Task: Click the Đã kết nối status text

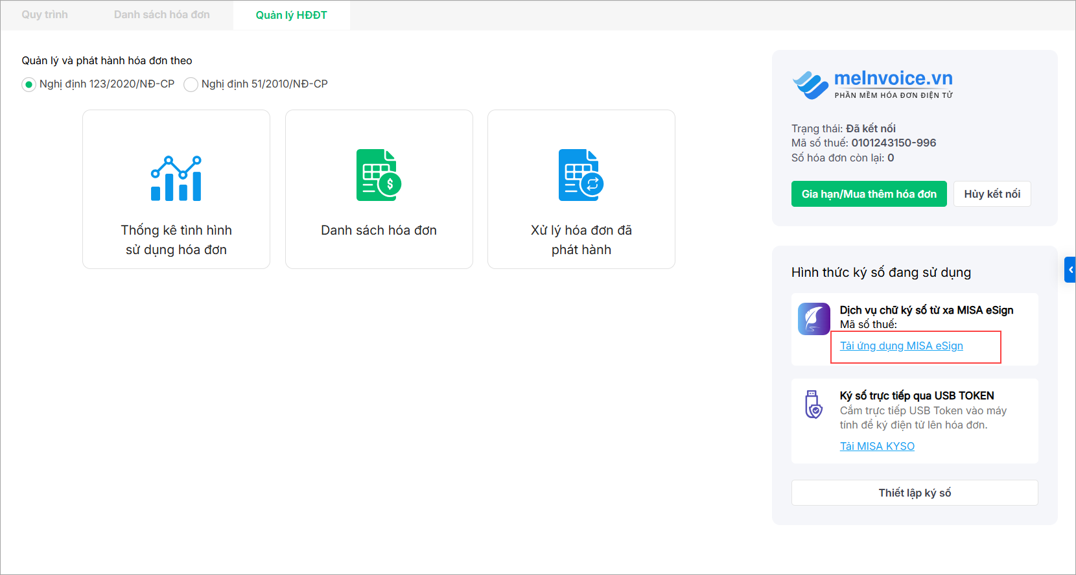Action: pos(871,128)
